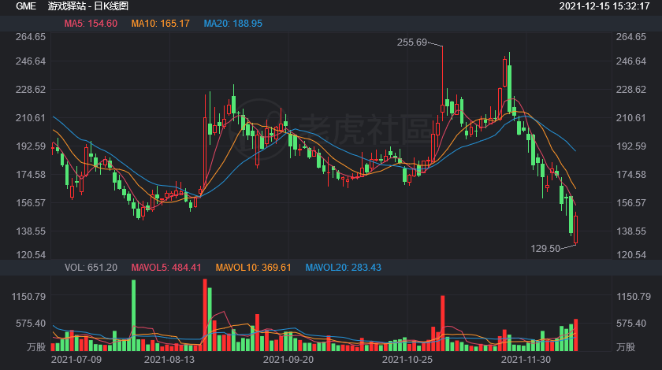The height and width of the screenshot is (370, 662).
Task: Click the 2021-07-09 date axis label
Action: 76,360
